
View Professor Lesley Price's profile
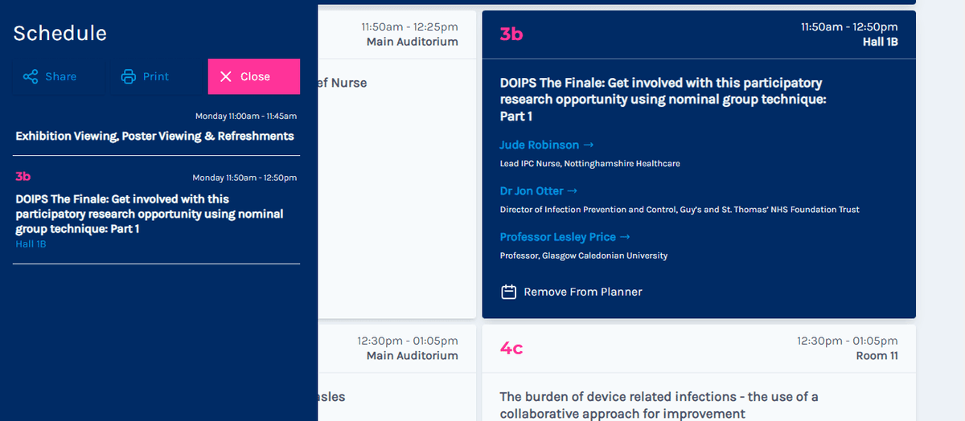pos(557,237)
